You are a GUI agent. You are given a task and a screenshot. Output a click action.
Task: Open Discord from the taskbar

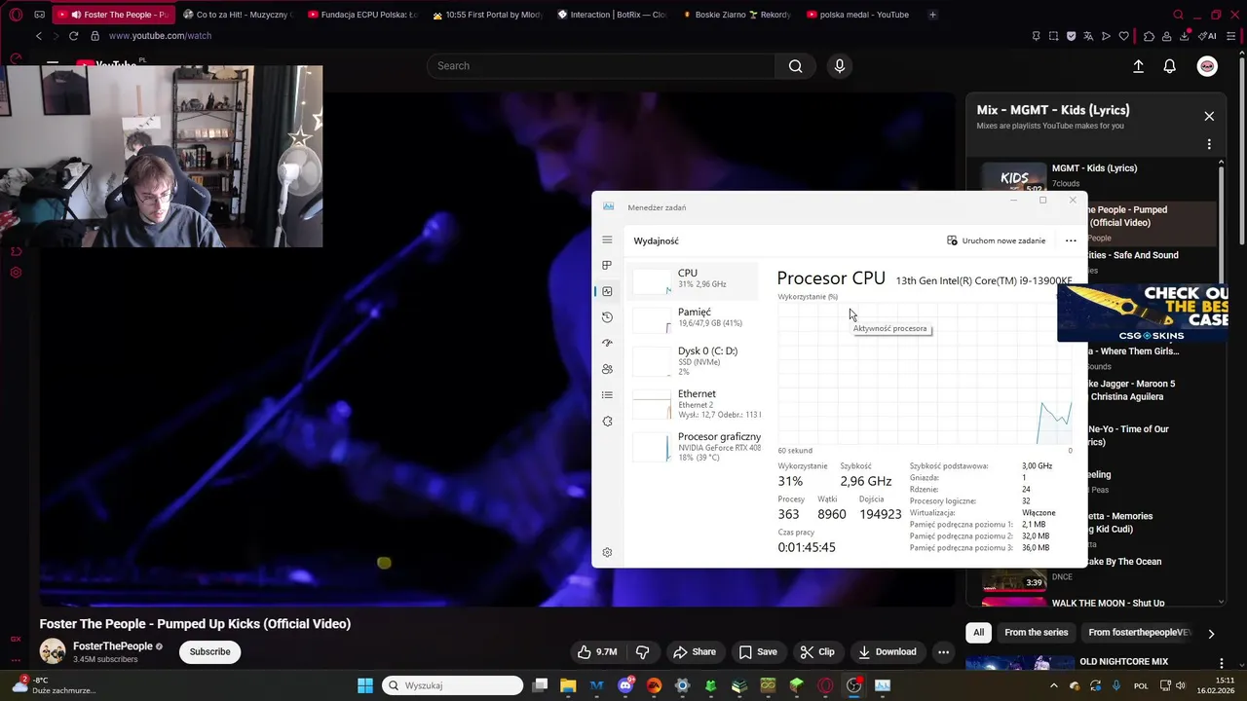click(x=625, y=685)
